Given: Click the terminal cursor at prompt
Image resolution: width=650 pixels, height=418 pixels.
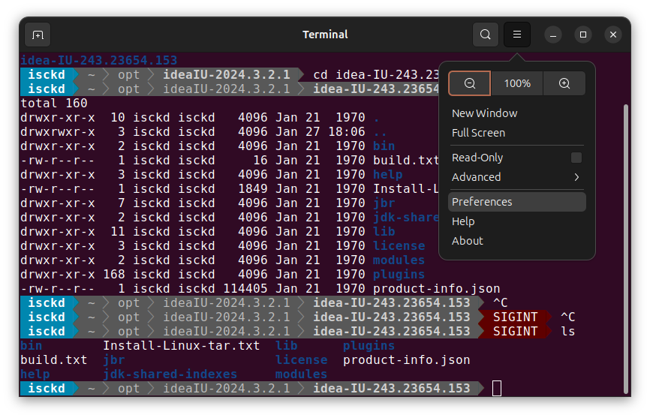Looking at the screenshot, I should click(497, 389).
